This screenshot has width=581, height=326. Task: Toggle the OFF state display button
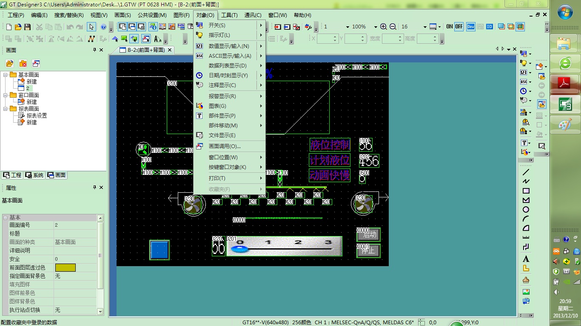coord(459,27)
